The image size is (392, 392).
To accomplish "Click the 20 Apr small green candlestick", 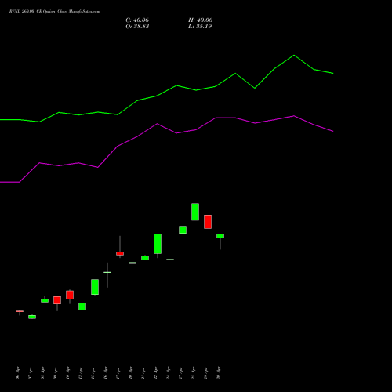I will click(132, 263).
